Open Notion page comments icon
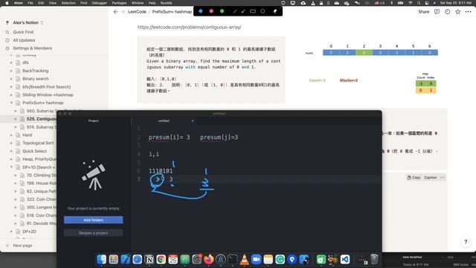 437,12
